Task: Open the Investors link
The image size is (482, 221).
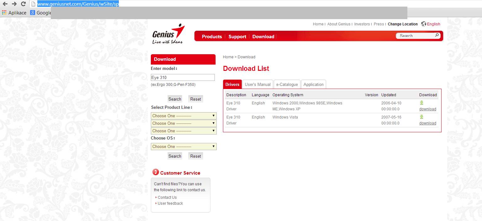Action: point(362,24)
